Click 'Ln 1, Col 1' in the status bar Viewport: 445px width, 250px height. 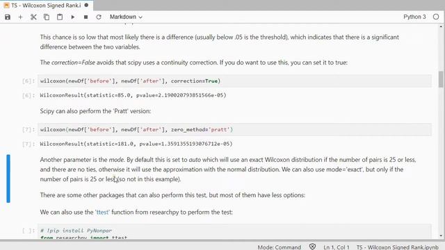[x=337, y=247]
